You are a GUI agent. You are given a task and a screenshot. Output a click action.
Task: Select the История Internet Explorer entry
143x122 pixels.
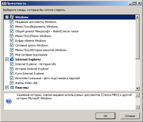32,69
